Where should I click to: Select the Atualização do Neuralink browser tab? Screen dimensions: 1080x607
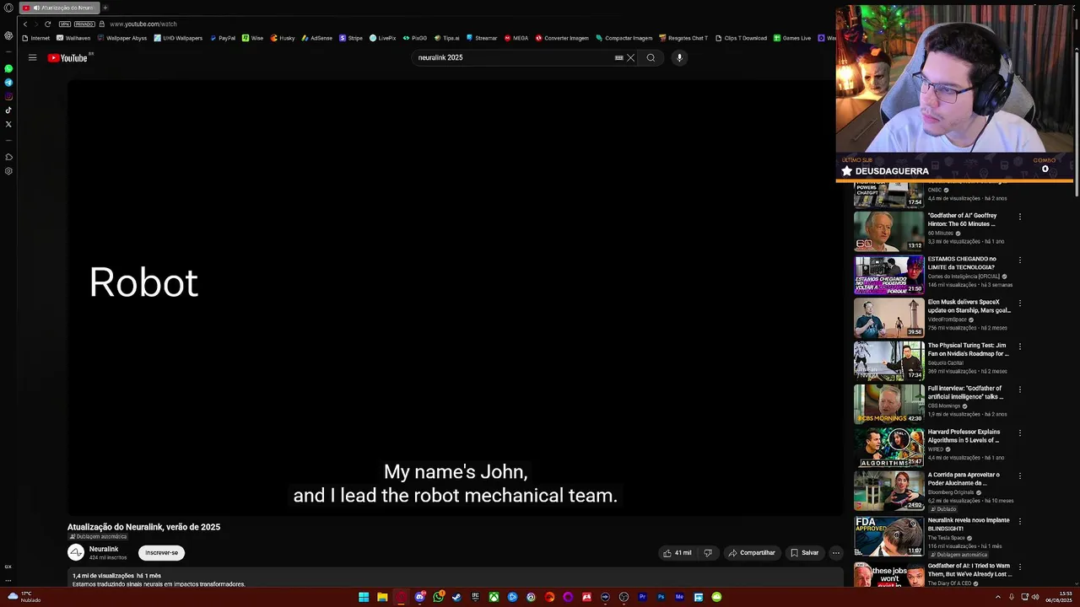[59, 8]
